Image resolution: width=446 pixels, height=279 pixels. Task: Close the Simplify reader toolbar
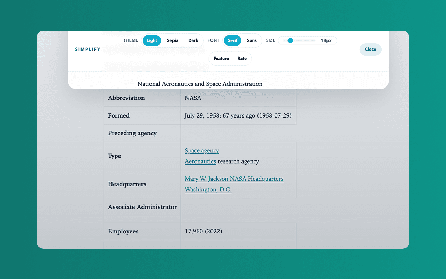click(370, 50)
